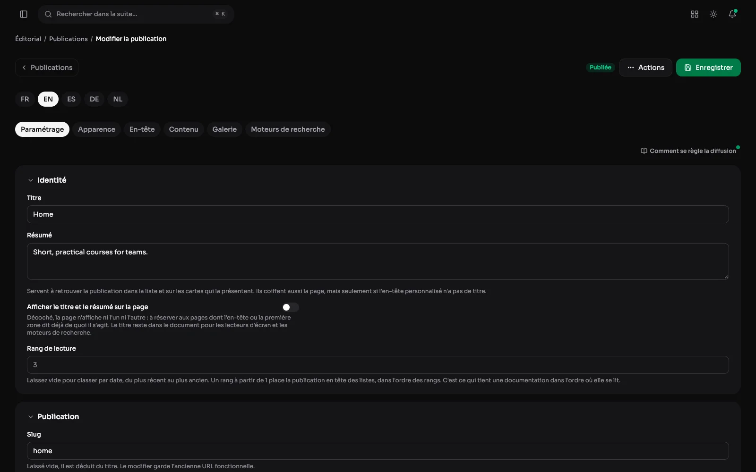
Task: Open the En-tête tab
Action: tap(142, 129)
